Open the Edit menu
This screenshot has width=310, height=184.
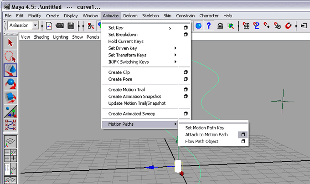point(20,16)
